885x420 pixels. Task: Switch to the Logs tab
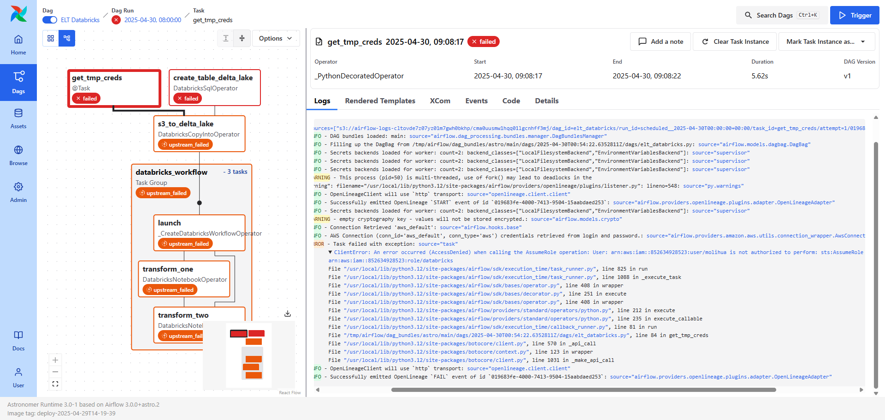coord(322,101)
